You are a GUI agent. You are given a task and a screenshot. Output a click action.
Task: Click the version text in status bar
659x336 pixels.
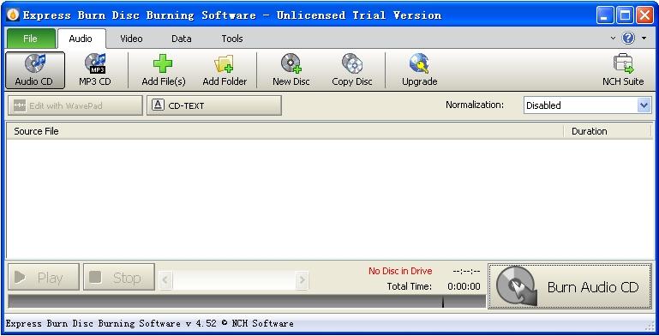point(150,323)
